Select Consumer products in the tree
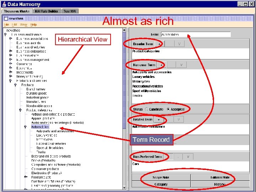Image resolution: width=256 pixels, height=192 pixels. point(45,169)
